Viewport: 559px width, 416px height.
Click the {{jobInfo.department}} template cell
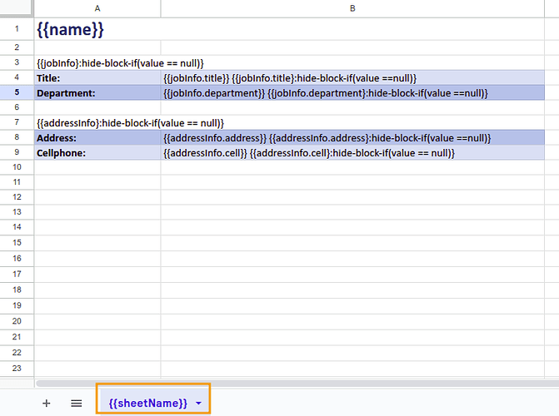(x=325, y=92)
